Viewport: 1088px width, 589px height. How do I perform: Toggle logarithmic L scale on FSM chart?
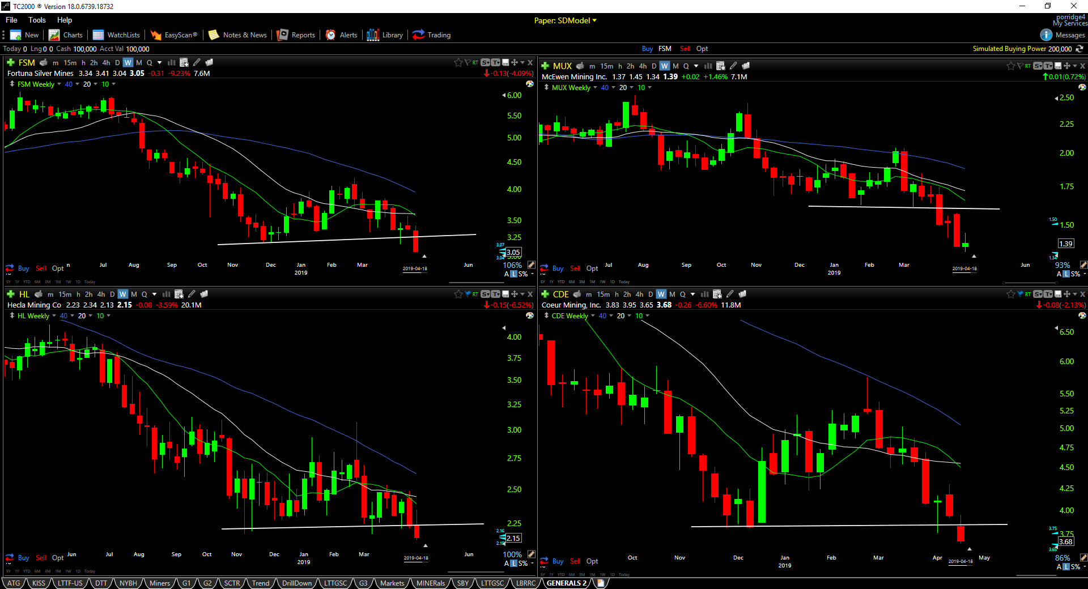coord(514,274)
